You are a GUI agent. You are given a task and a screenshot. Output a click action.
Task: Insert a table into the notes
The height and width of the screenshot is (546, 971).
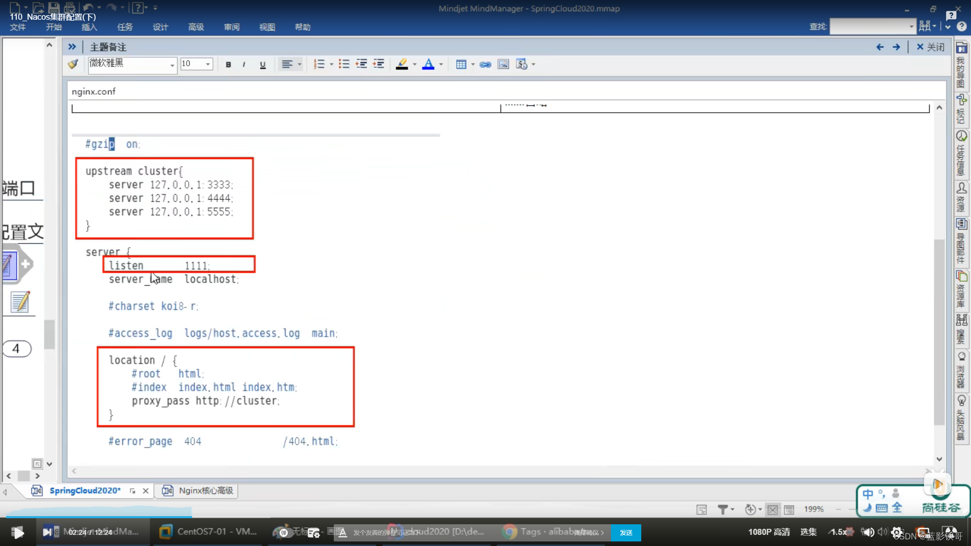click(461, 64)
